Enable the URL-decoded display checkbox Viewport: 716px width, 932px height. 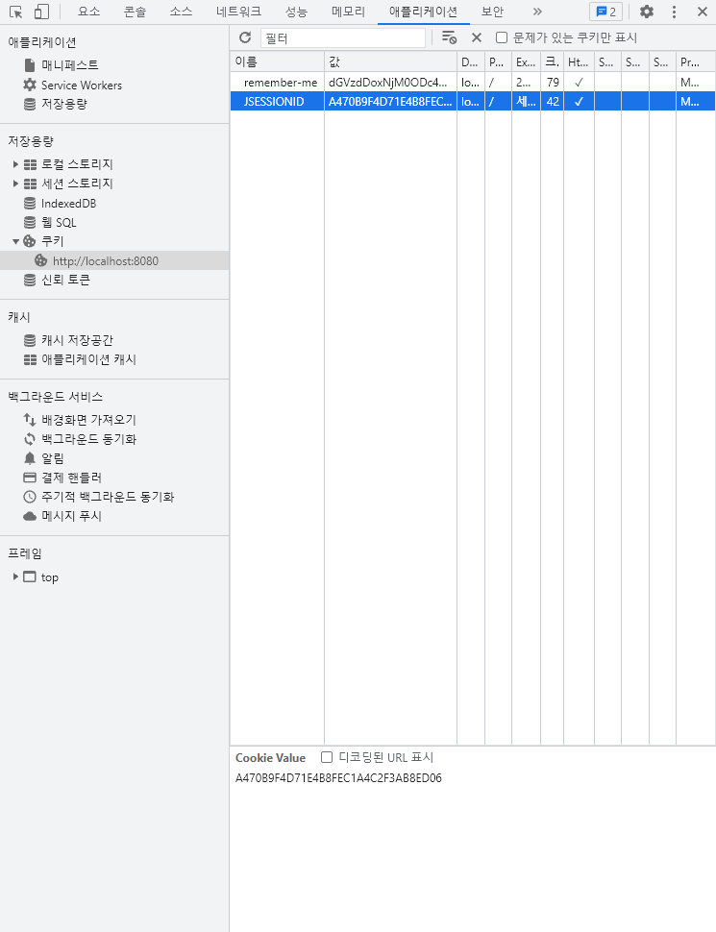[x=327, y=757]
